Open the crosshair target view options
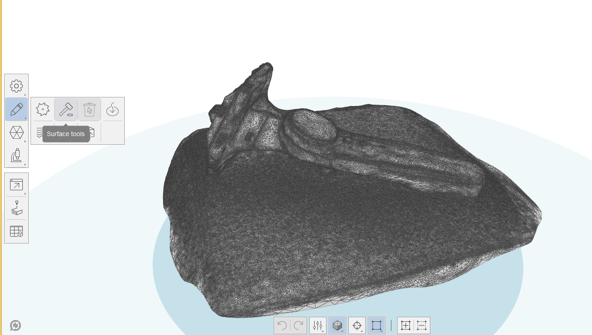This screenshot has height=335, width=592. pos(357,325)
